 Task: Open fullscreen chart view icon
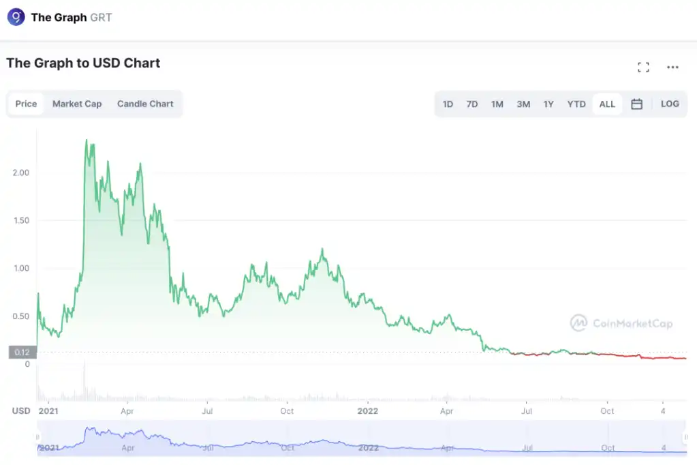click(643, 67)
